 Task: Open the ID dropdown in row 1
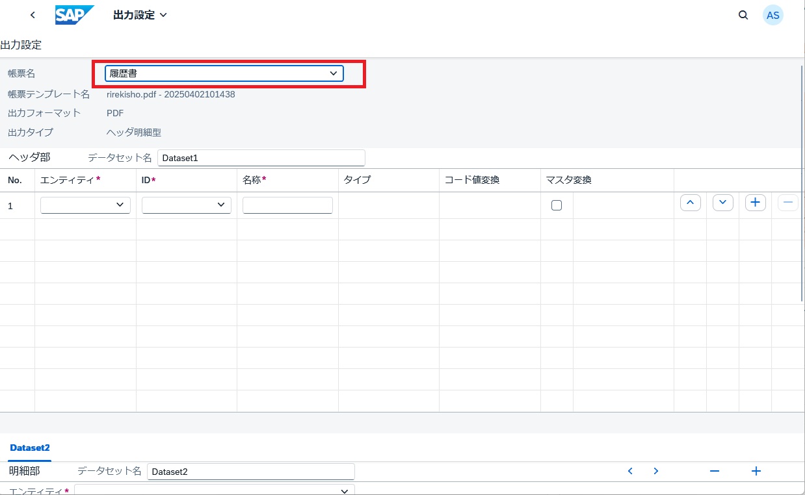[x=187, y=205]
